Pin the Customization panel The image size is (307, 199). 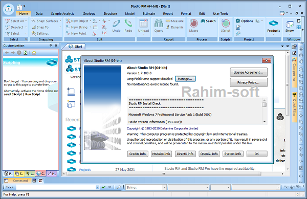pyautogui.click(x=51, y=46)
